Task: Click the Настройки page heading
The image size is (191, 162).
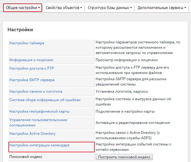Action: [20, 30]
